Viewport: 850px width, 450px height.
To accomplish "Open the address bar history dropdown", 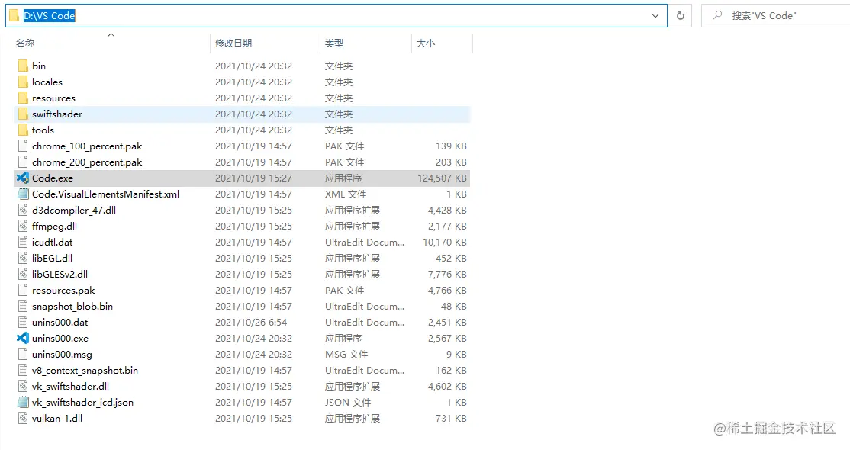I will [x=655, y=16].
